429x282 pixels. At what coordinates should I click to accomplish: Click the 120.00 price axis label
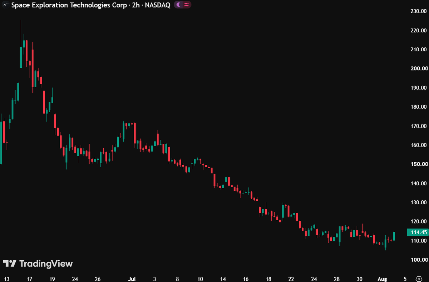coord(419,221)
